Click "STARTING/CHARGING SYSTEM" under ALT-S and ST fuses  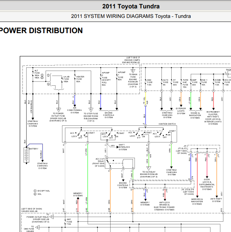(167, 115)
